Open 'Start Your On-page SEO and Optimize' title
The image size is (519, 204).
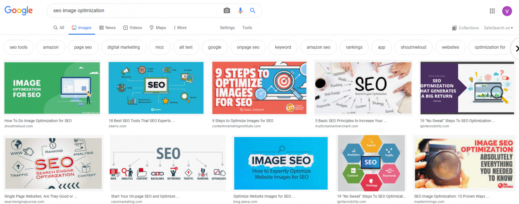pyautogui.click(x=145, y=196)
